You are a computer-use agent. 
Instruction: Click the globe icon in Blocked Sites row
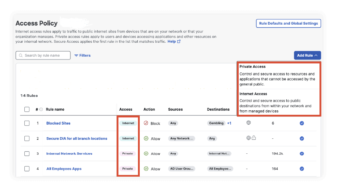(249, 123)
